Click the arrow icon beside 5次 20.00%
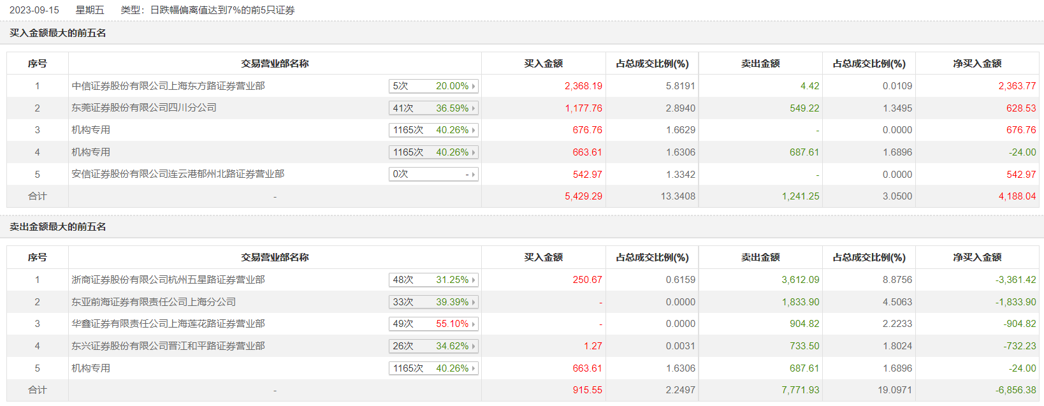The height and width of the screenshot is (406, 1044). [x=474, y=86]
